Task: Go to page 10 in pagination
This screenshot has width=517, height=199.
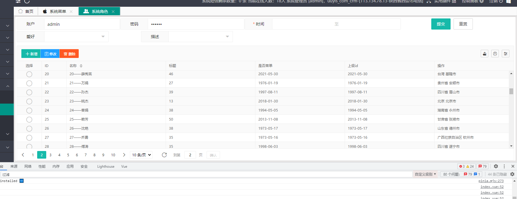Action: (113, 155)
